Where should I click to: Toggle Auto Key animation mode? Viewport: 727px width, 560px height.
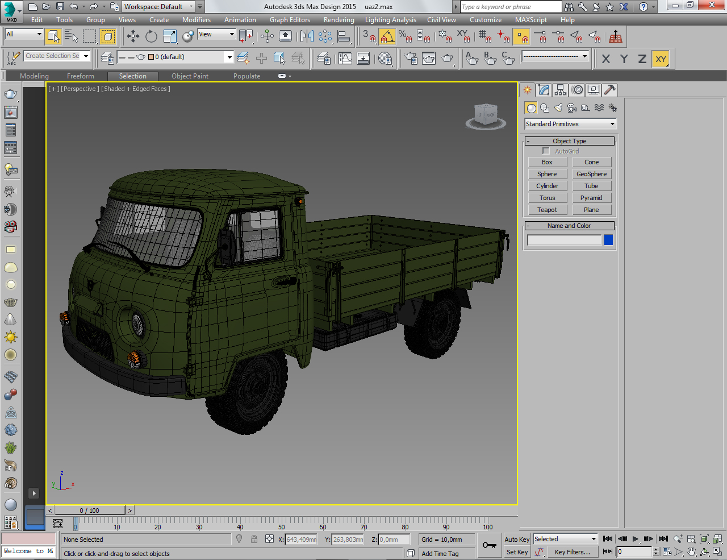516,540
